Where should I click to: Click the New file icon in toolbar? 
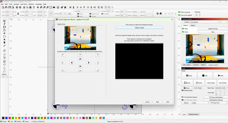coord(3,7)
